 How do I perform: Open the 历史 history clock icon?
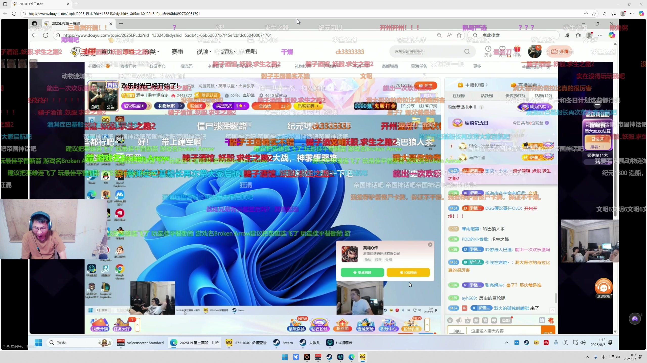click(x=488, y=51)
